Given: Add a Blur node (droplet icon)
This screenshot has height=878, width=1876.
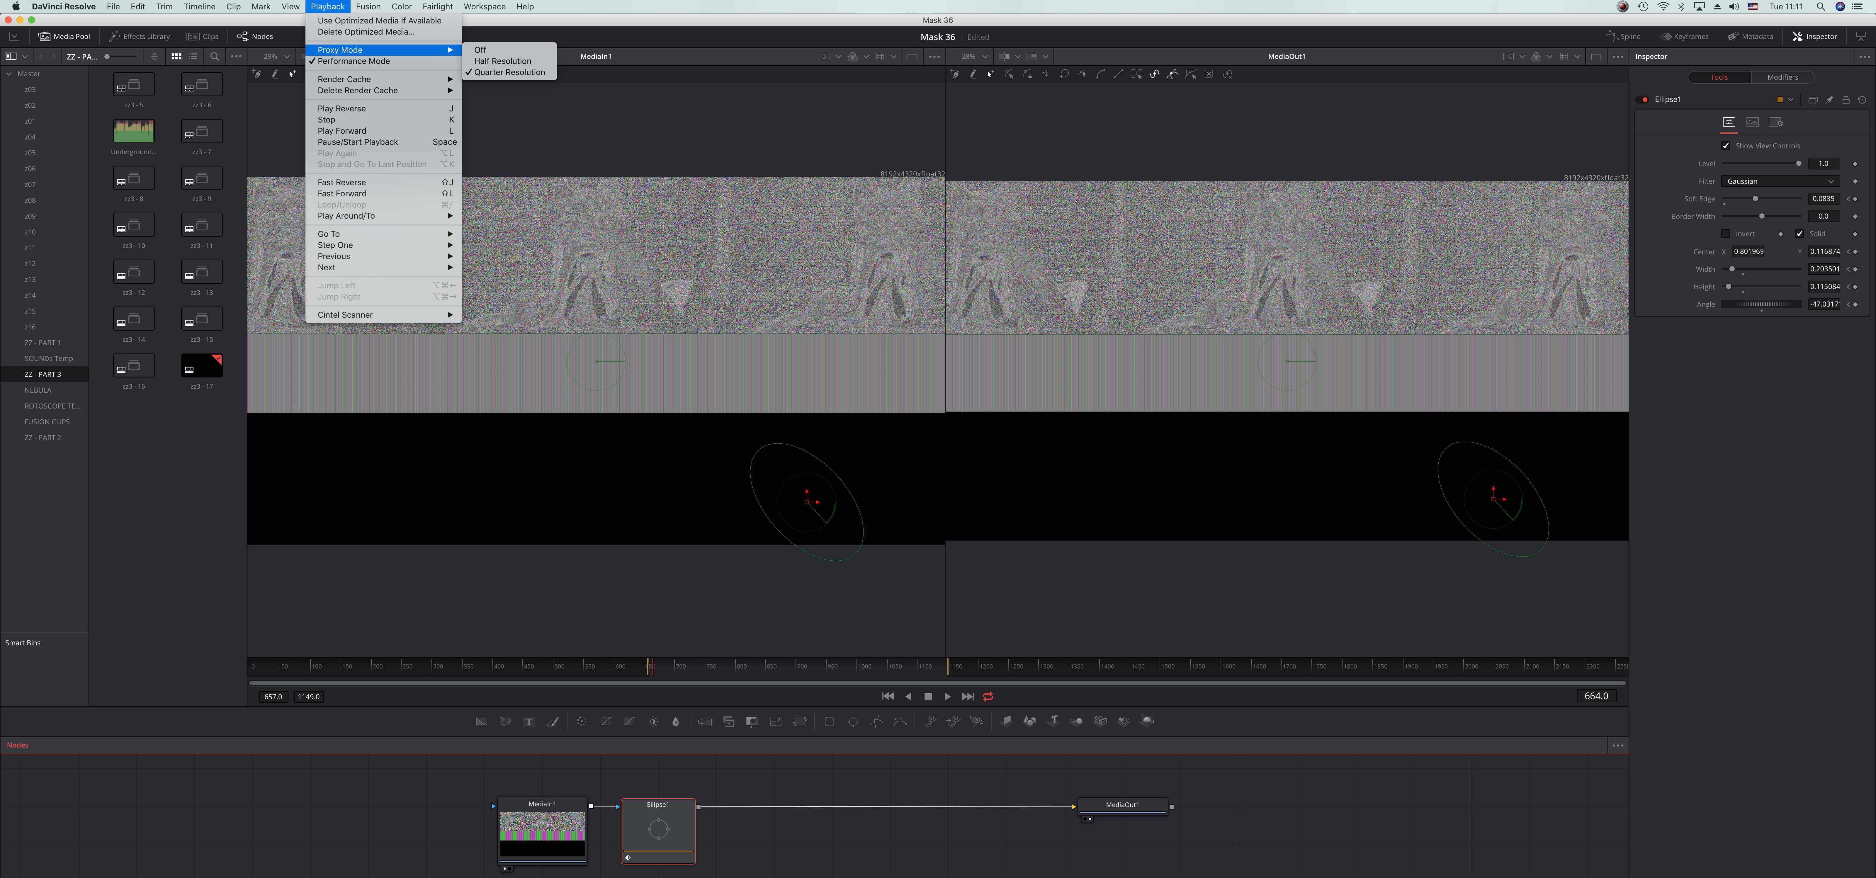Looking at the screenshot, I should click(x=676, y=722).
